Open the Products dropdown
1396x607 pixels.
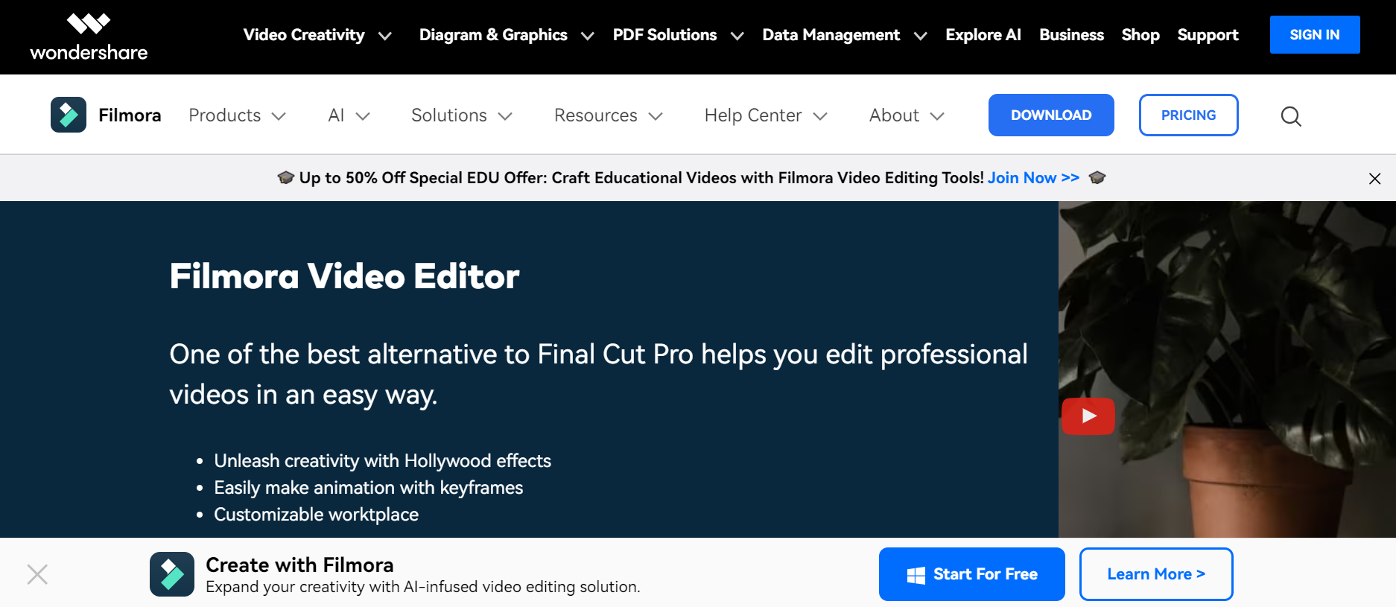pos(237,115)
